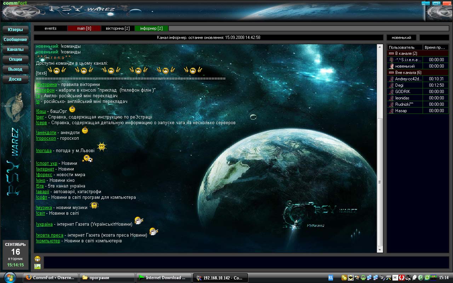Screen dimensions: 453x283
Task: Click the '!погода' command link
Action: tap(44, 151)
